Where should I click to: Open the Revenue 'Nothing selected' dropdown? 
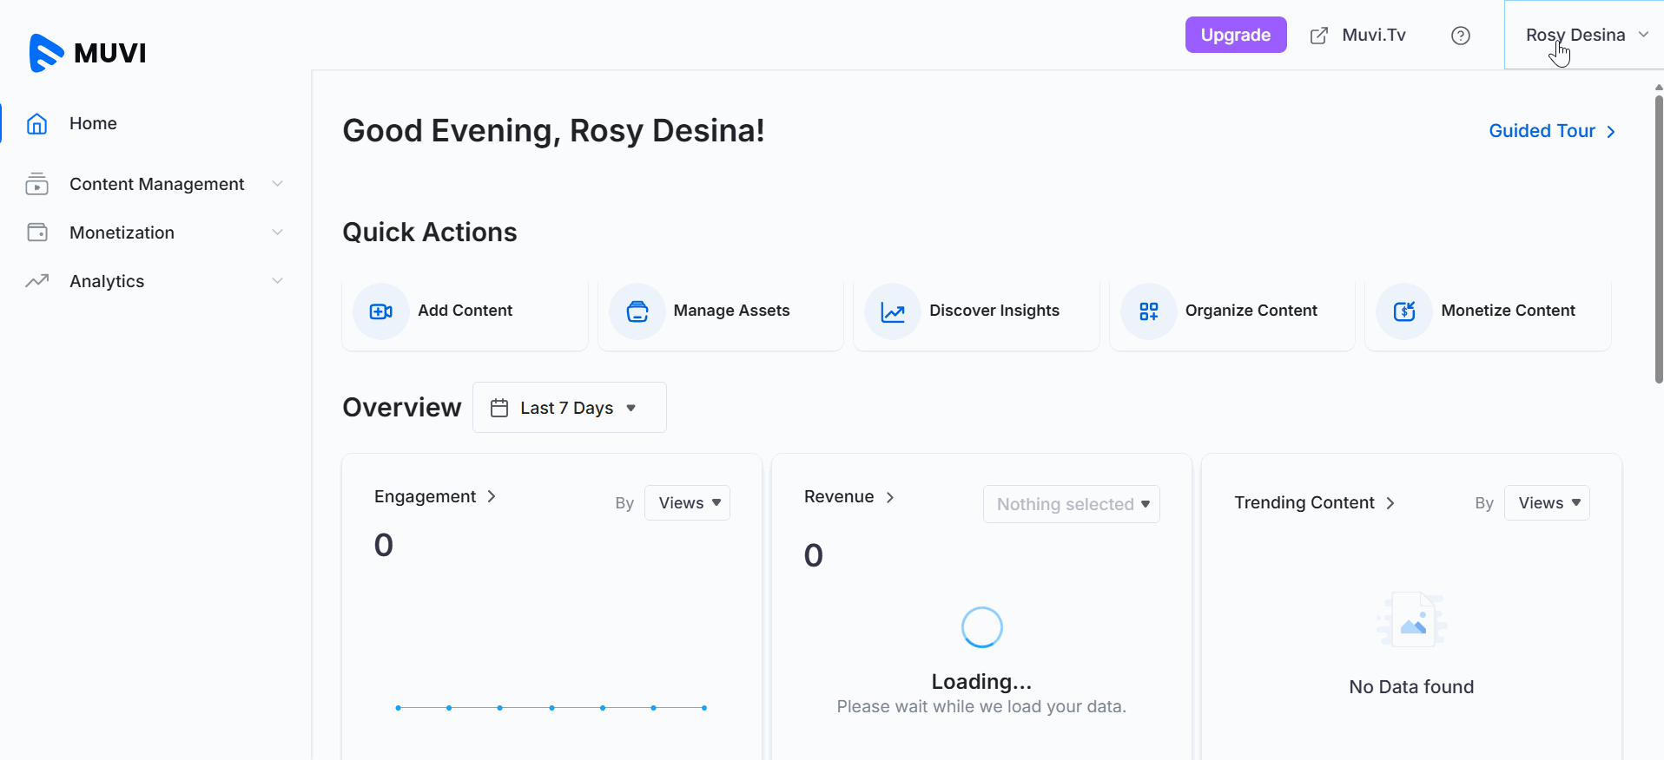1071,504
